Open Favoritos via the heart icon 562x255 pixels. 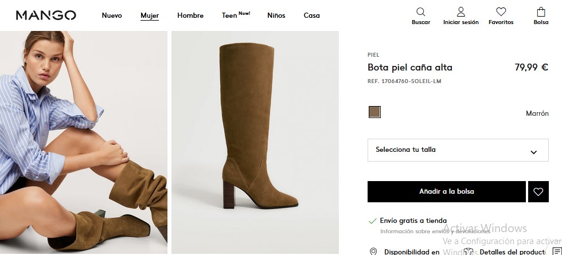[501, 12]
